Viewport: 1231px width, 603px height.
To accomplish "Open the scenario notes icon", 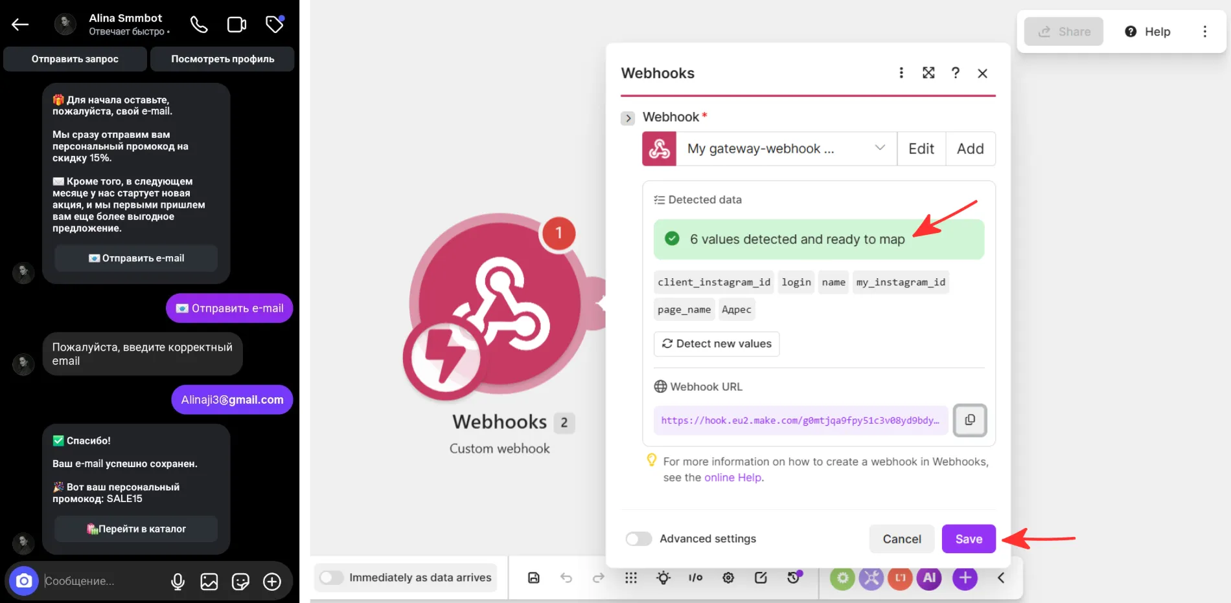I will pyautogui.click(x=761, y=578).
